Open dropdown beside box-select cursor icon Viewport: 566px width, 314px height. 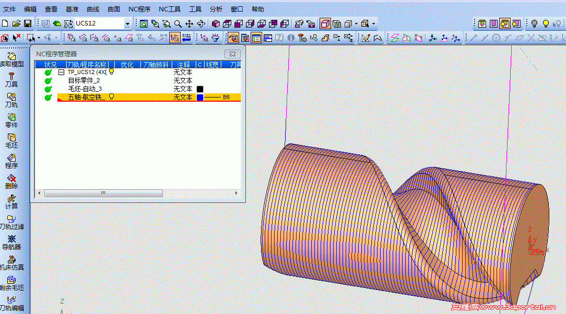(39, 38)
